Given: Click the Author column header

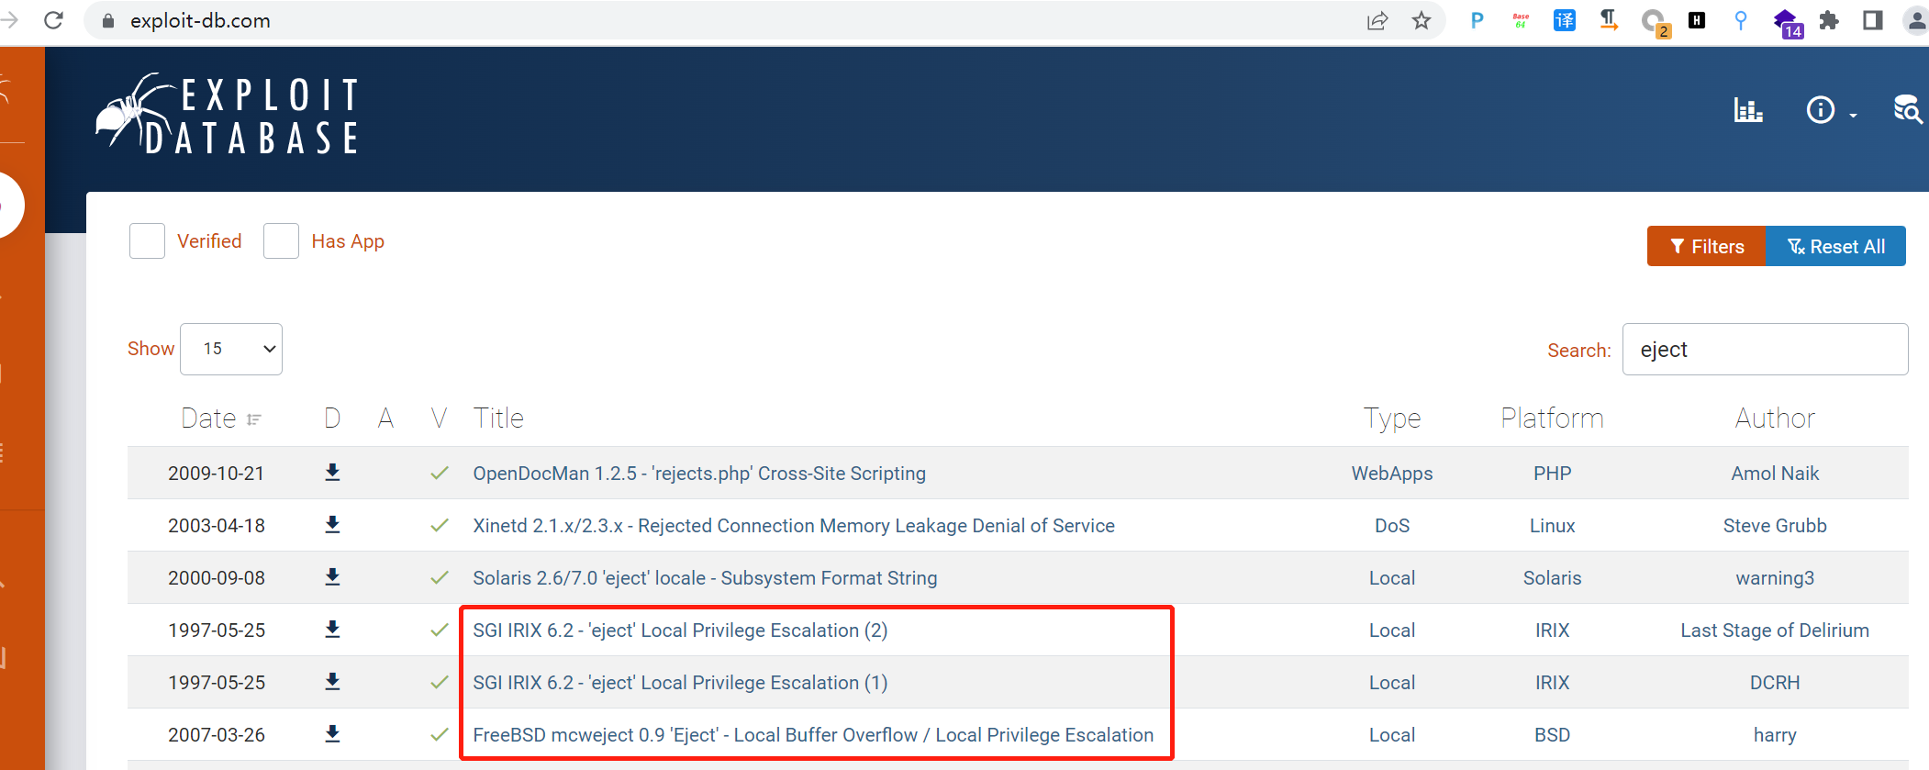Looking at the screenshot, I should pos(1775,418).
